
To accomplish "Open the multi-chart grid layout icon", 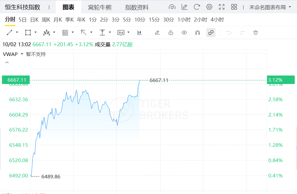I will pyautogui.click(x=234, y=7).
